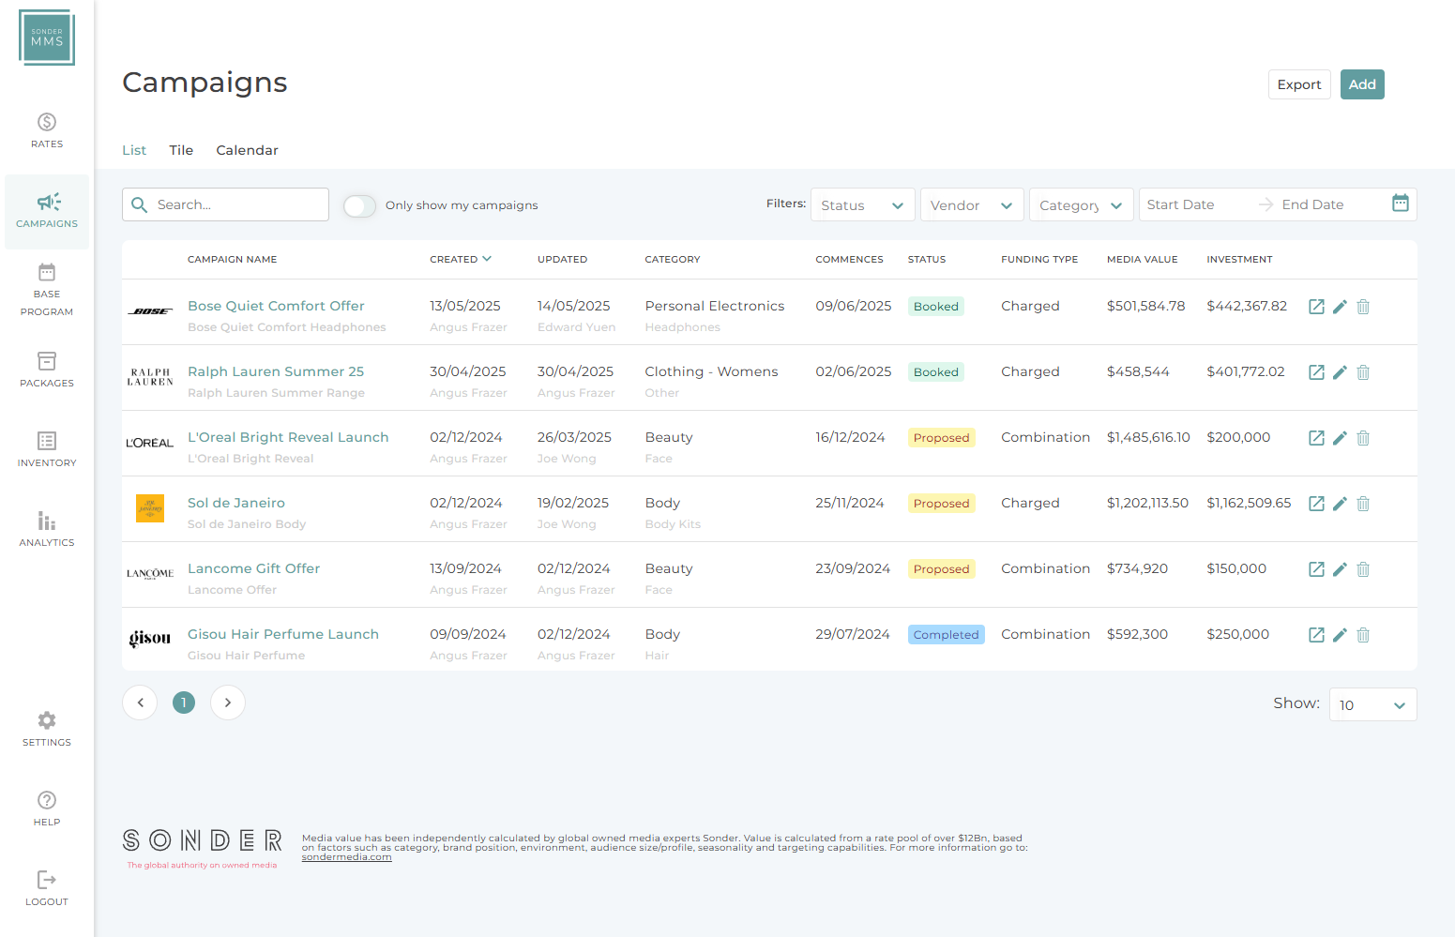Image resolution: width=1455 pixels, height=937 pixels.
Task: Open the sondermedia.com link
Action: tap(346, 857)
